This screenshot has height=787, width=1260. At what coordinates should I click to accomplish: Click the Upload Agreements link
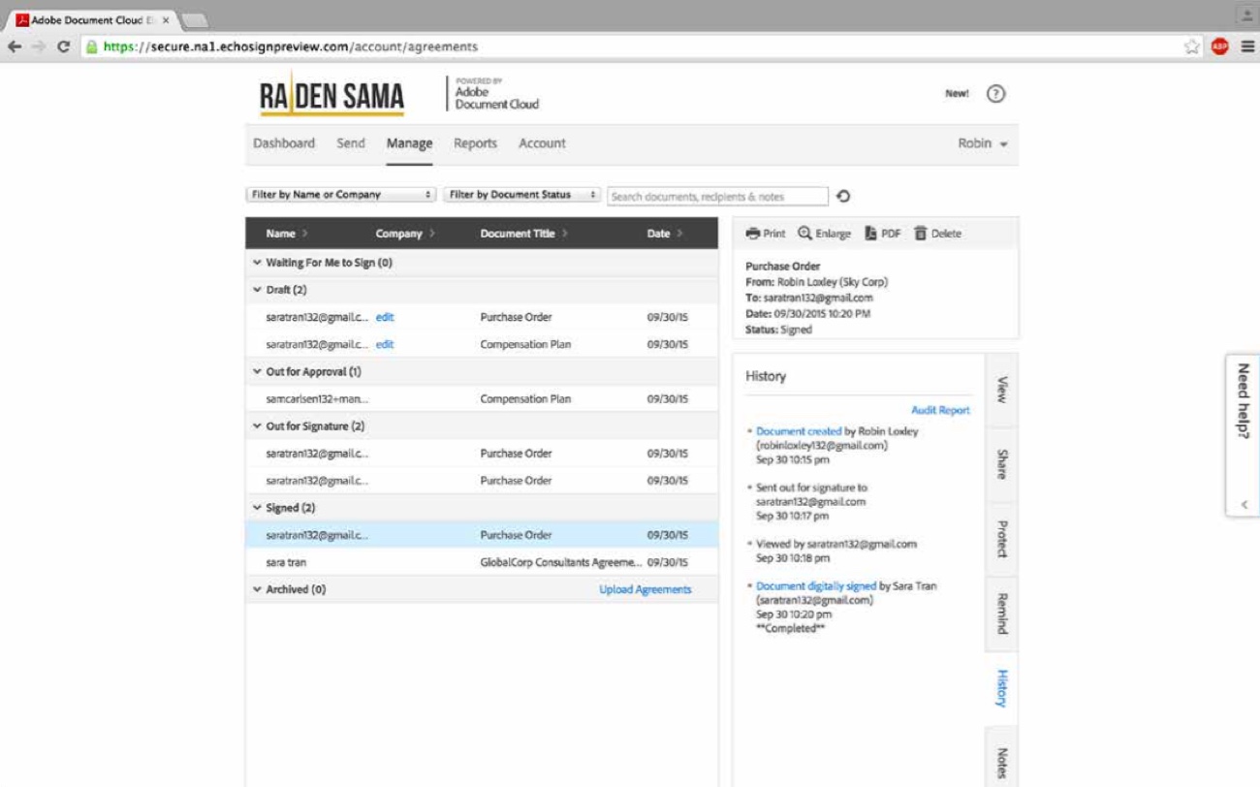tap(646, 589)
